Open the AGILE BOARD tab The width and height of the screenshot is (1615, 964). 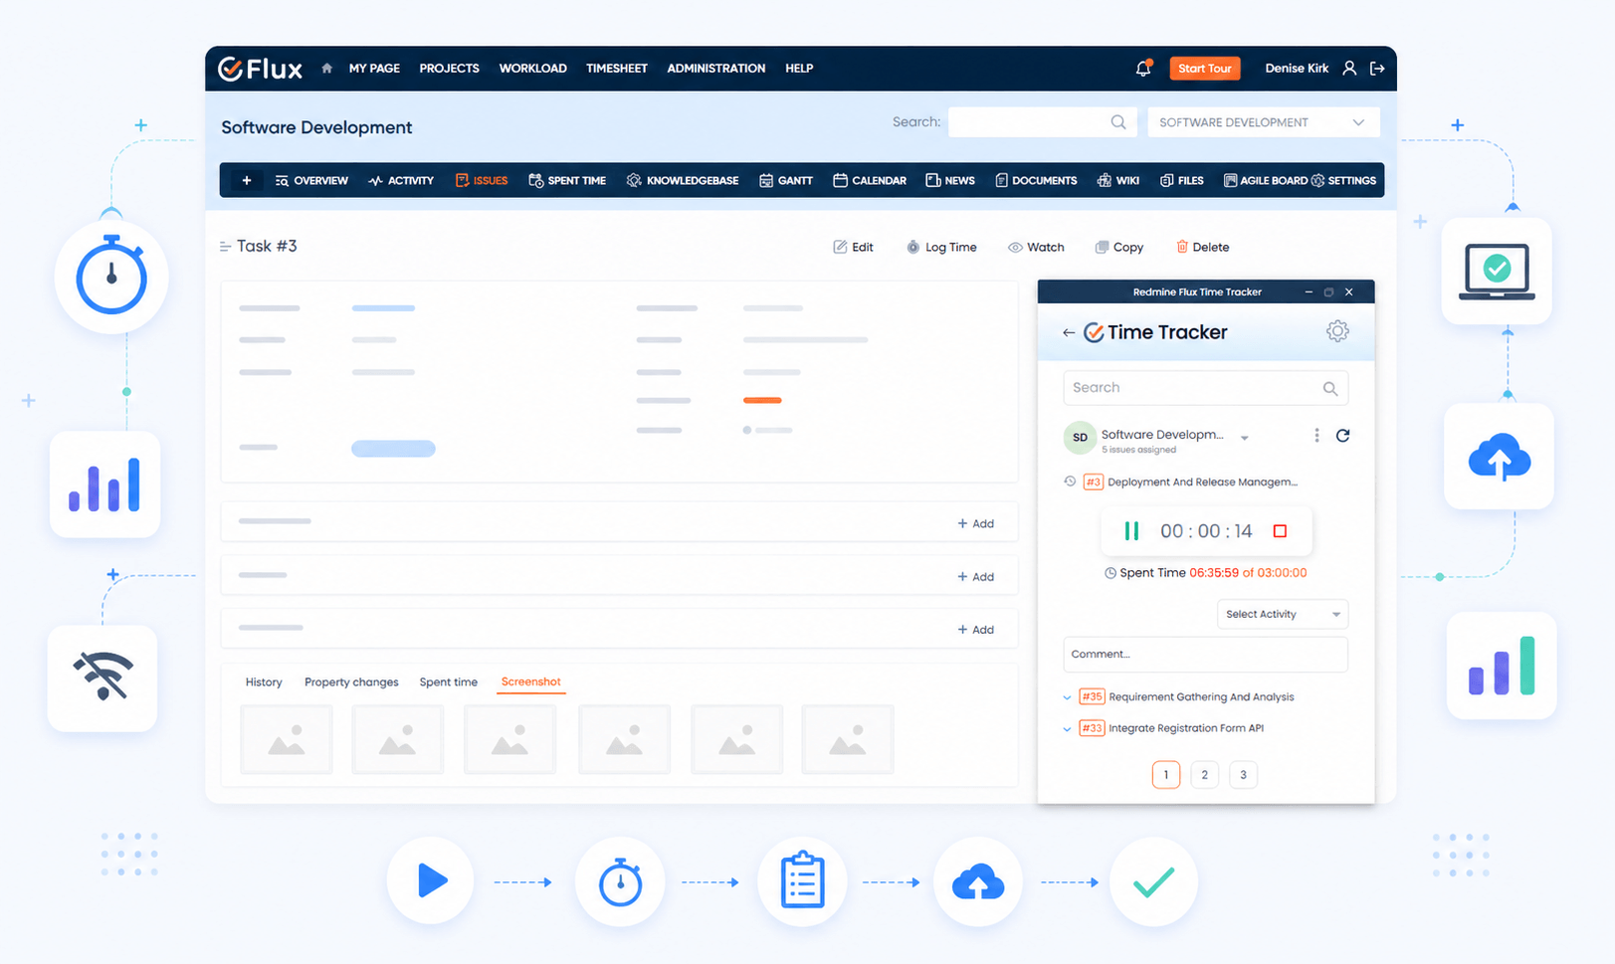(1265, 181)
